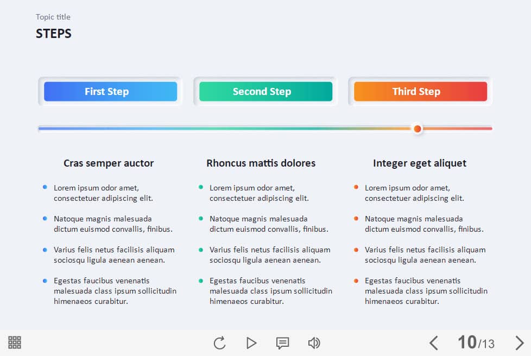Open the transcript speech-bubble icon

282,342
